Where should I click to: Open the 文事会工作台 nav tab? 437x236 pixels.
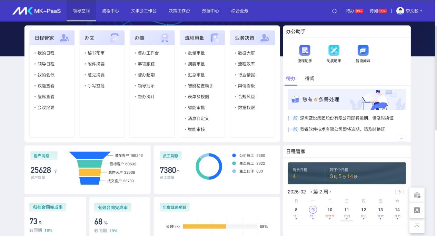coord(144,11)
